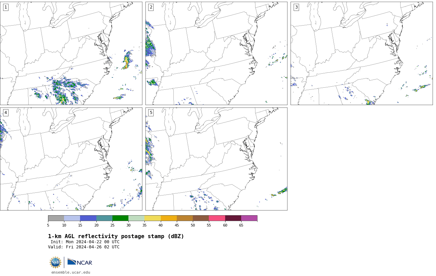Click the NSF logo icon
This screenshot has height=276, width=436.
click(56, 262)
